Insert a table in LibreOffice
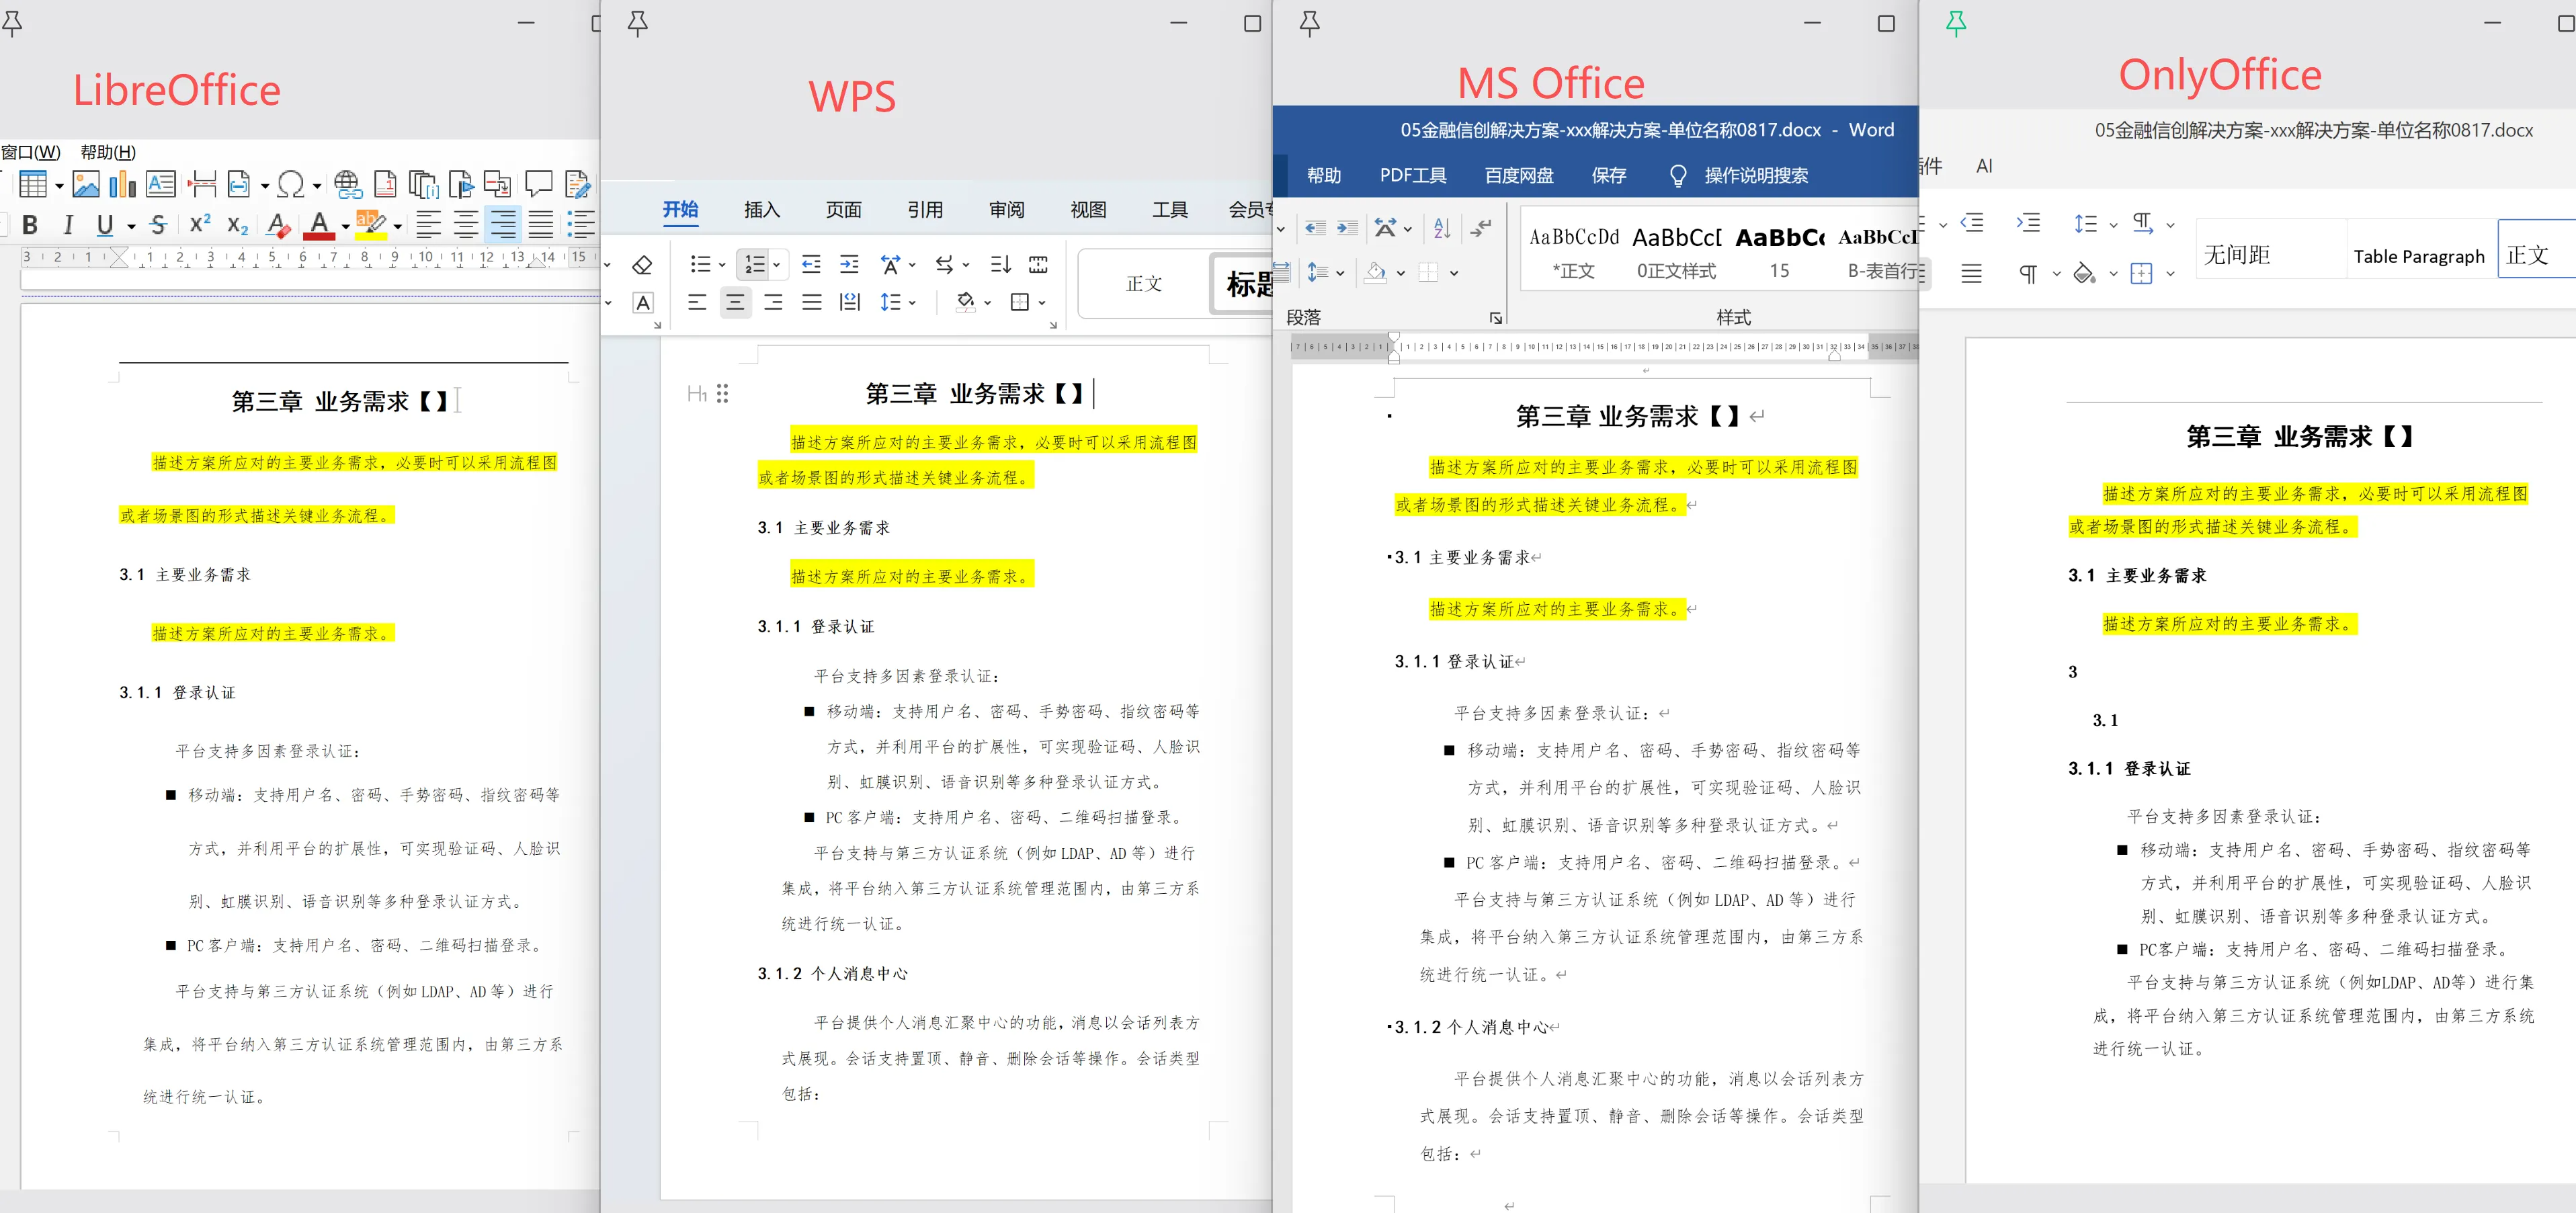 coord(32,184)
